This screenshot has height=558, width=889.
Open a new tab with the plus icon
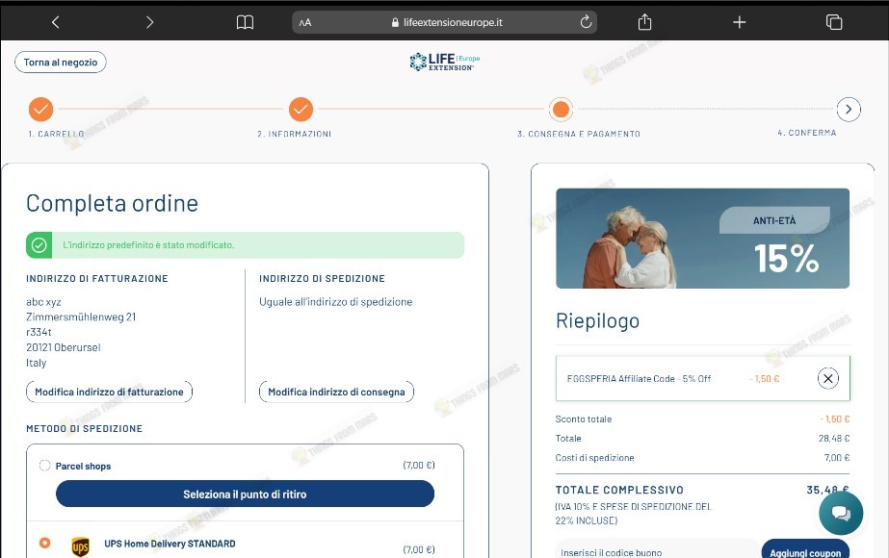tap(740, 22)
